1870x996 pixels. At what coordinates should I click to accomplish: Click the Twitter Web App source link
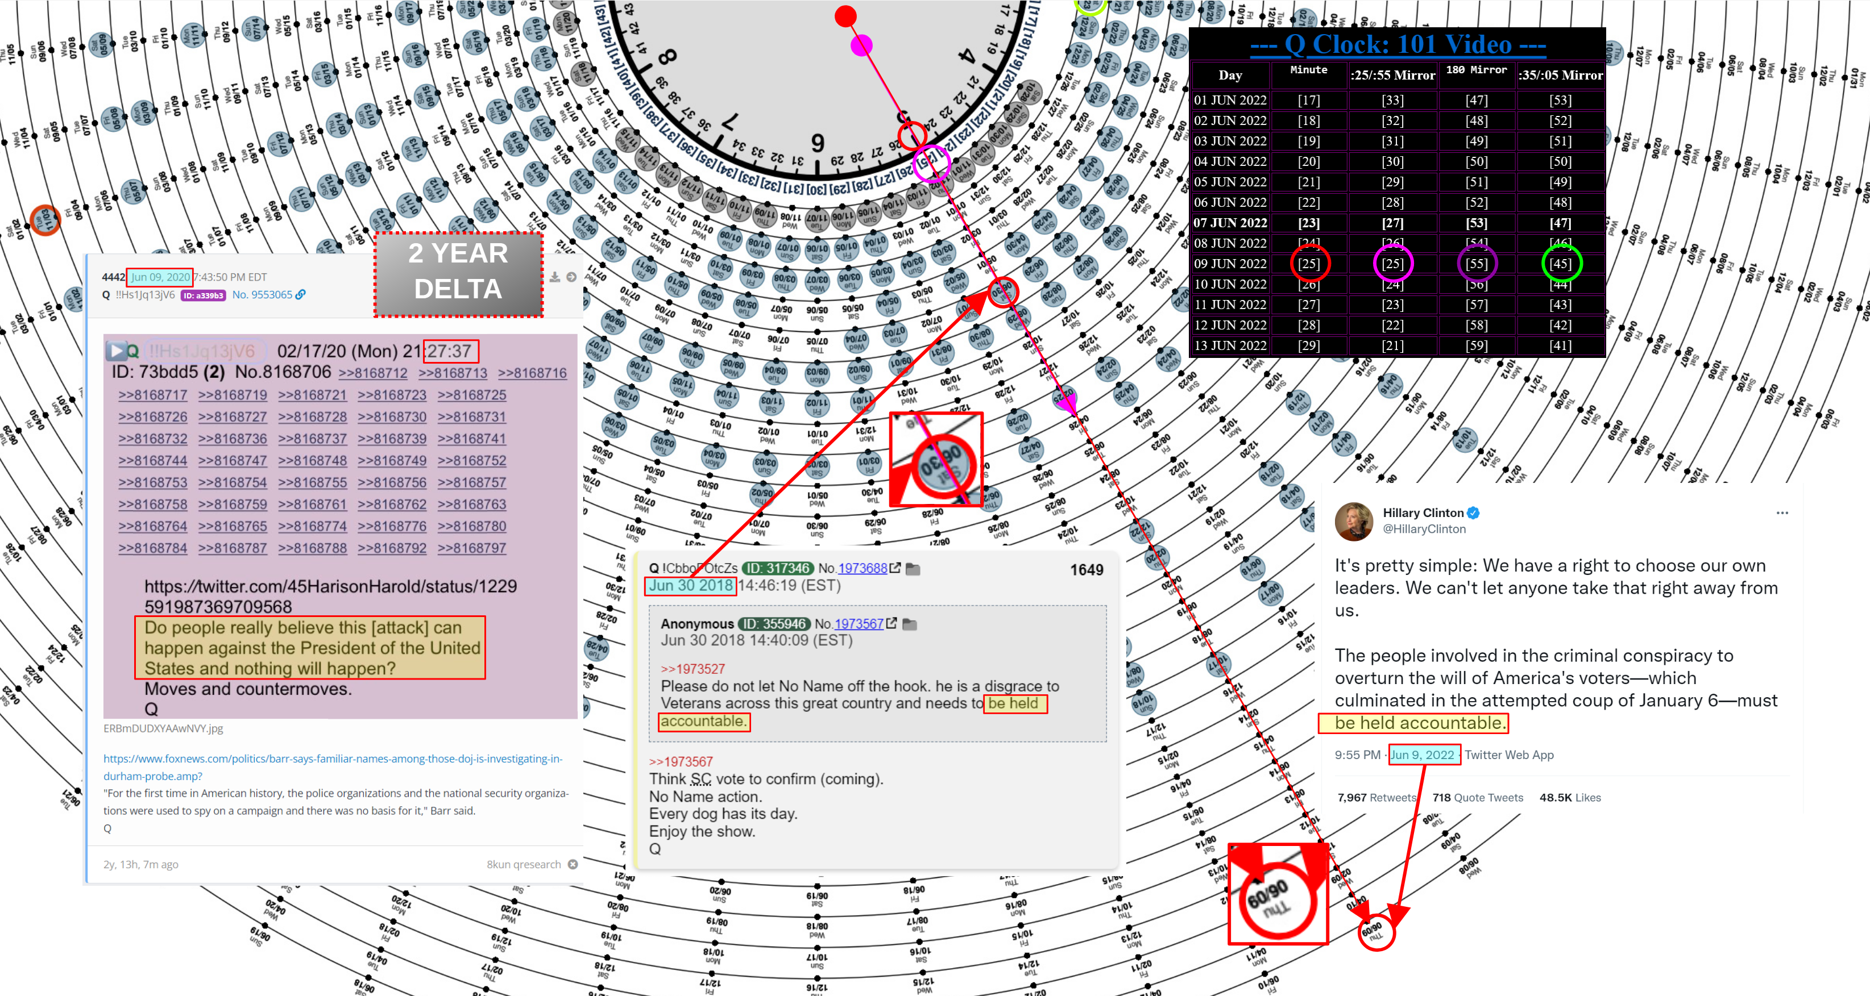(1509, 755)
